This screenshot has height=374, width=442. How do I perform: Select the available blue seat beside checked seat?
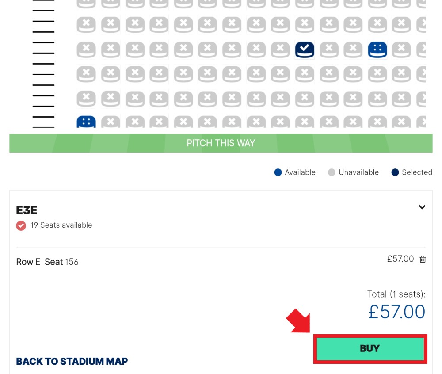(x=377, y=50)
